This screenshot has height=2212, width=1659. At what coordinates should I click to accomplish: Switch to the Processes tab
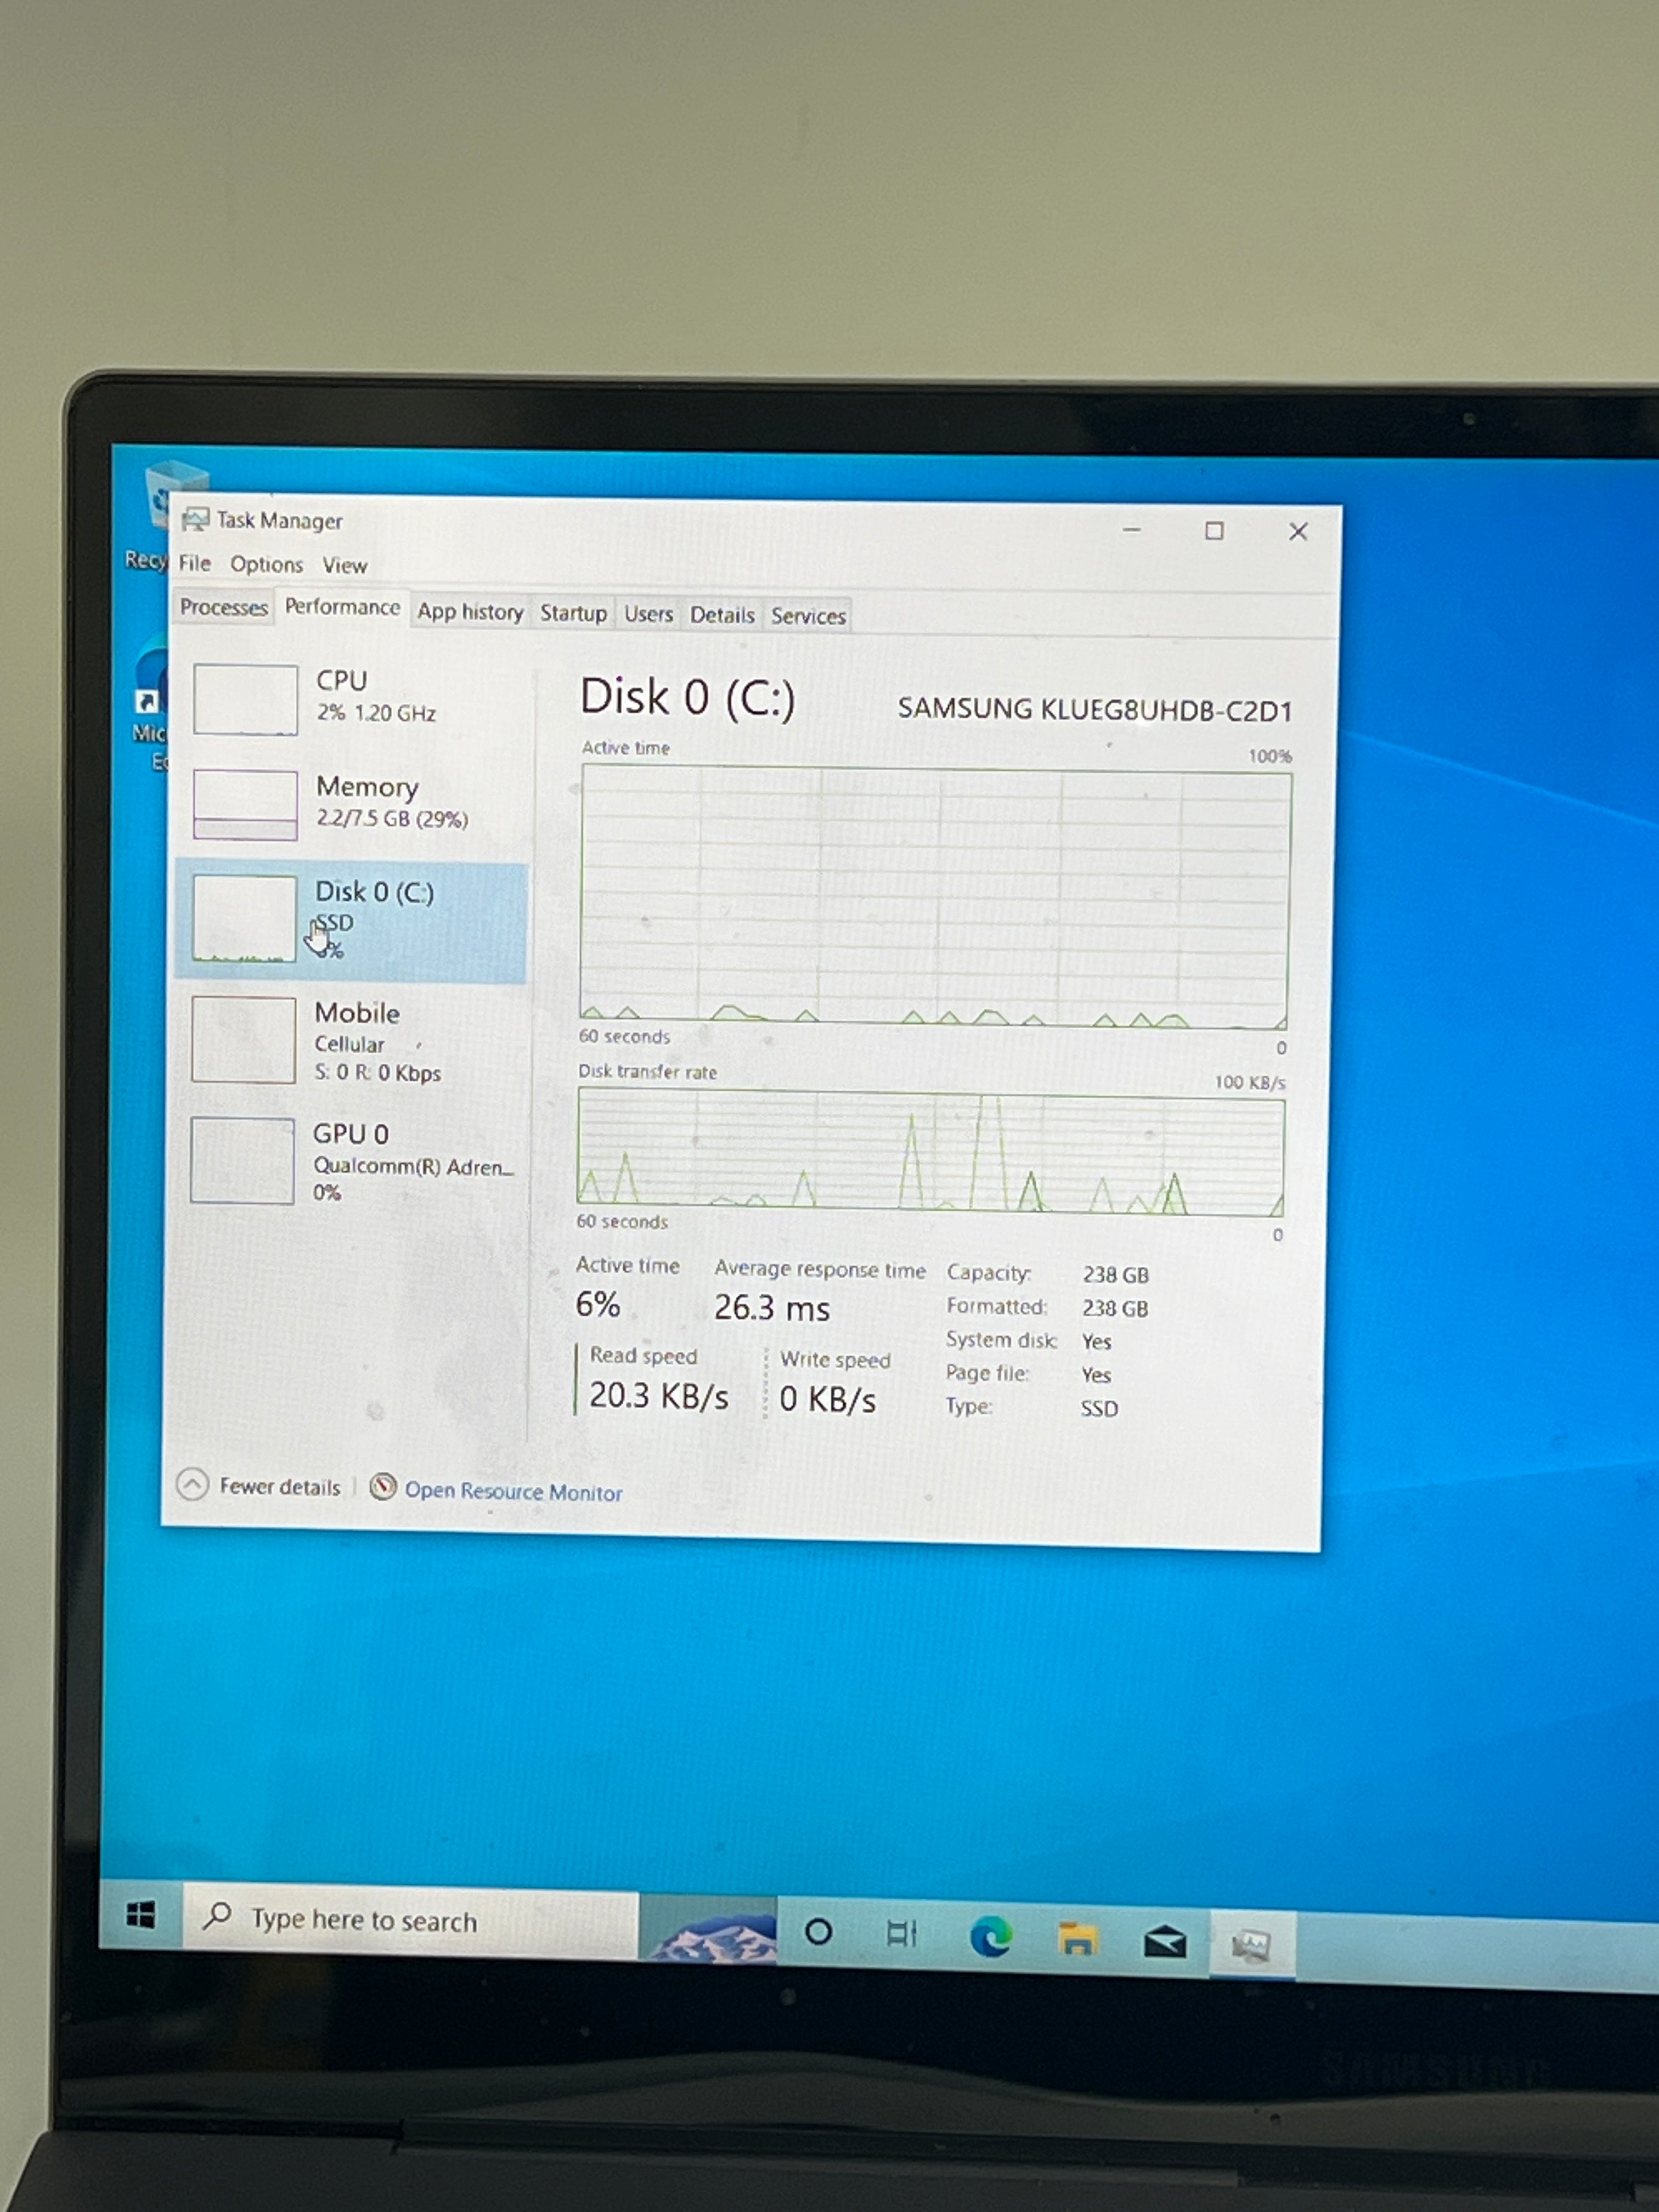click(x=224, y=607)
